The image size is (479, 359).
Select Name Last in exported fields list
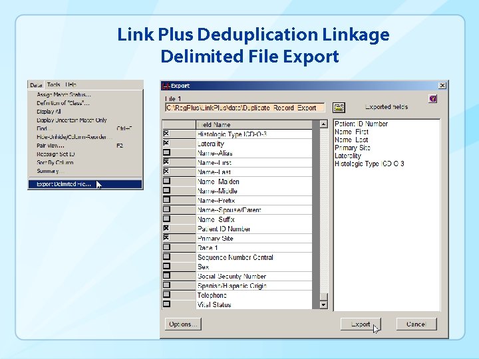351,140
